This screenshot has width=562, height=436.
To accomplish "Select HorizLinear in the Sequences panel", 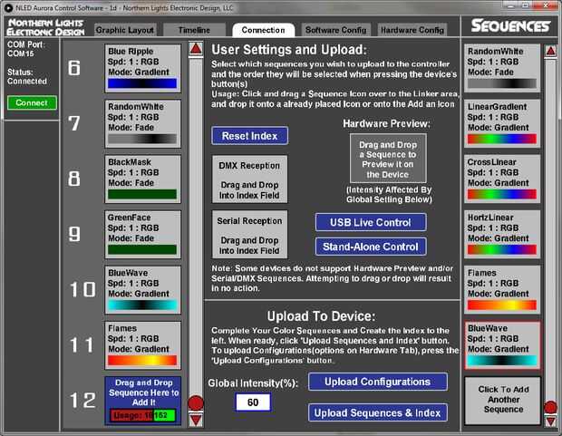I will [502, 235].
